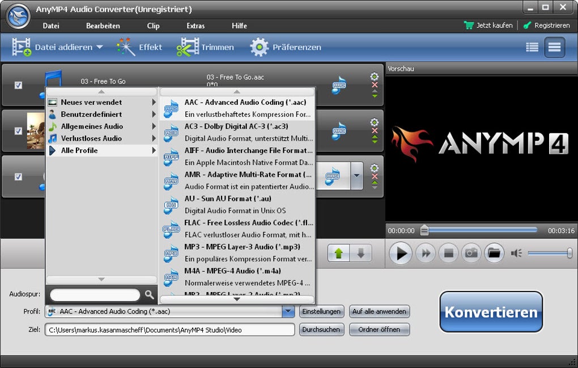Screen dimensions: 578x368
Task: Take a snapshot with camera button
Action: 471,253
